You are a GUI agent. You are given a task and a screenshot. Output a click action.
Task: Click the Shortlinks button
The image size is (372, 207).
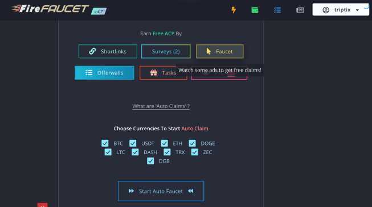pos(108,51)
